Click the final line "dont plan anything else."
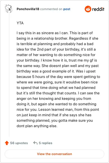 [37, 126]
